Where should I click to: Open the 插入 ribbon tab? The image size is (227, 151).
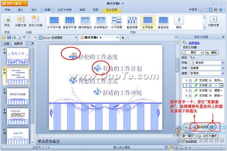tap(21, 10)
